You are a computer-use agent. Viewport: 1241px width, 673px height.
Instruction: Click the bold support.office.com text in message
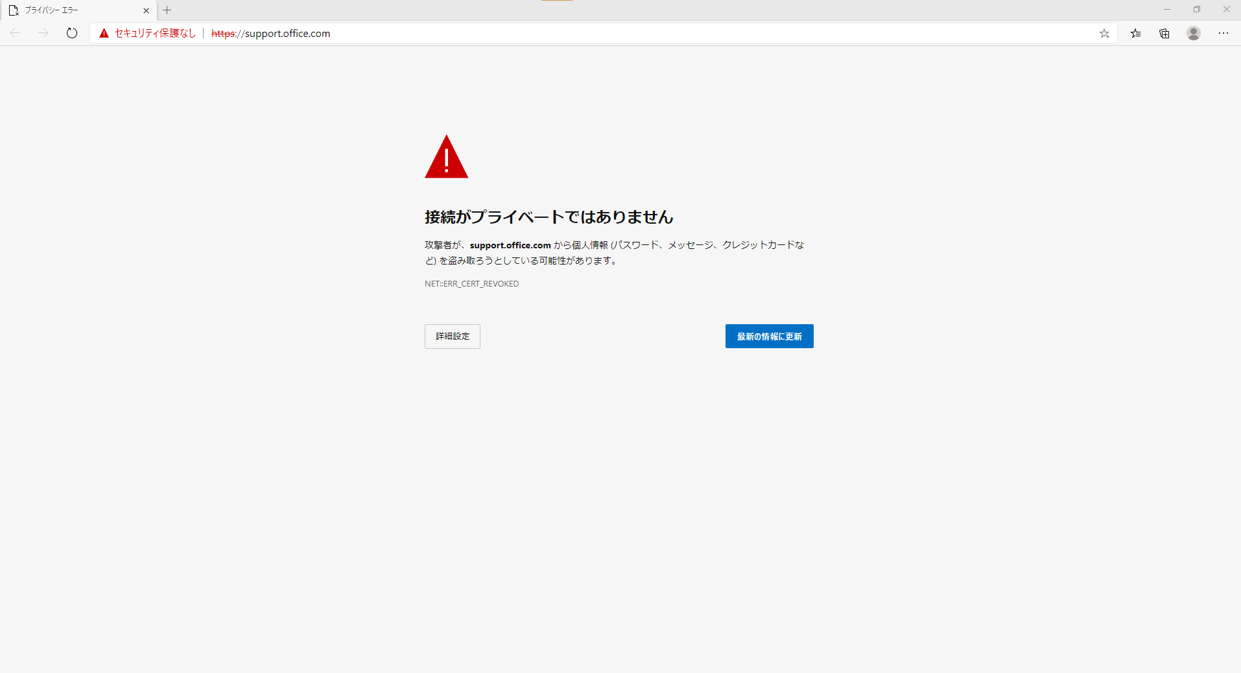coord(510,245)
